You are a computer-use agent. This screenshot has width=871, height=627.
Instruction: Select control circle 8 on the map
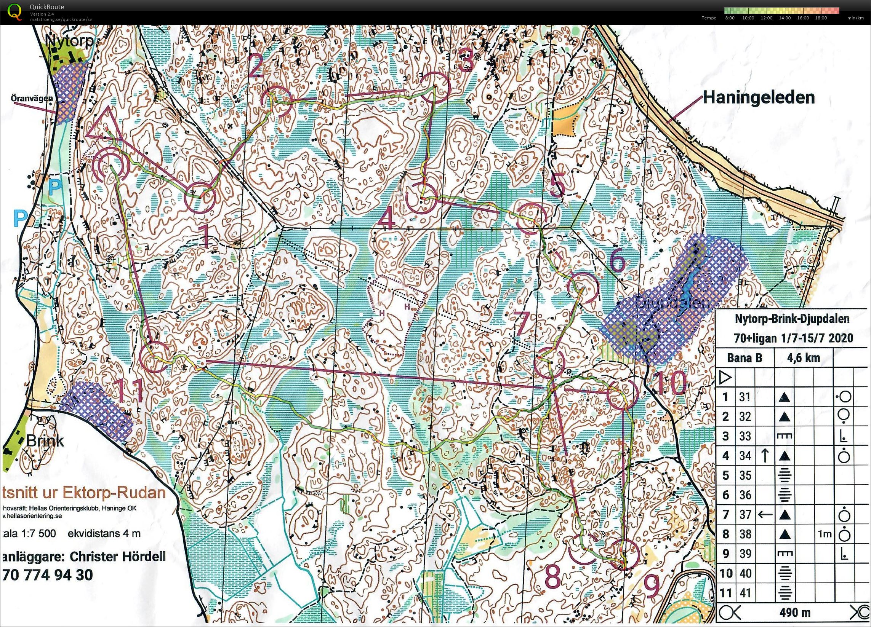coord(583,548)
